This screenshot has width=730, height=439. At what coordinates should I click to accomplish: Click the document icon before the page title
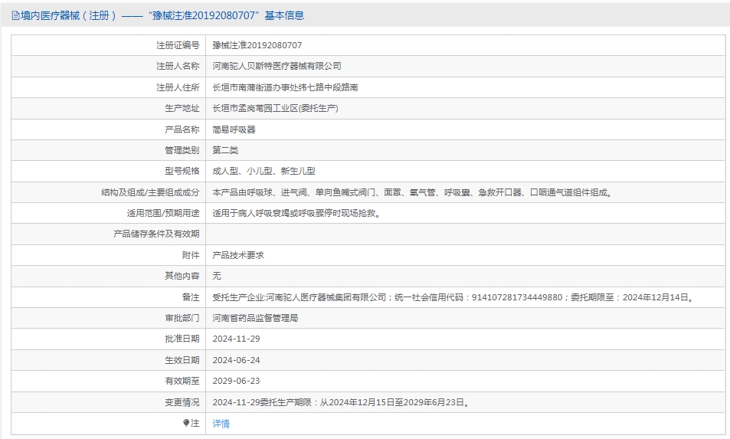click(15, 16)
